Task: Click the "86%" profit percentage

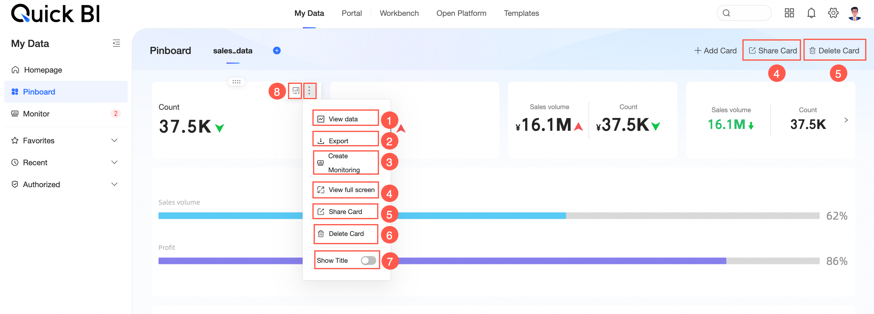Action: click(x=837, y=261)
